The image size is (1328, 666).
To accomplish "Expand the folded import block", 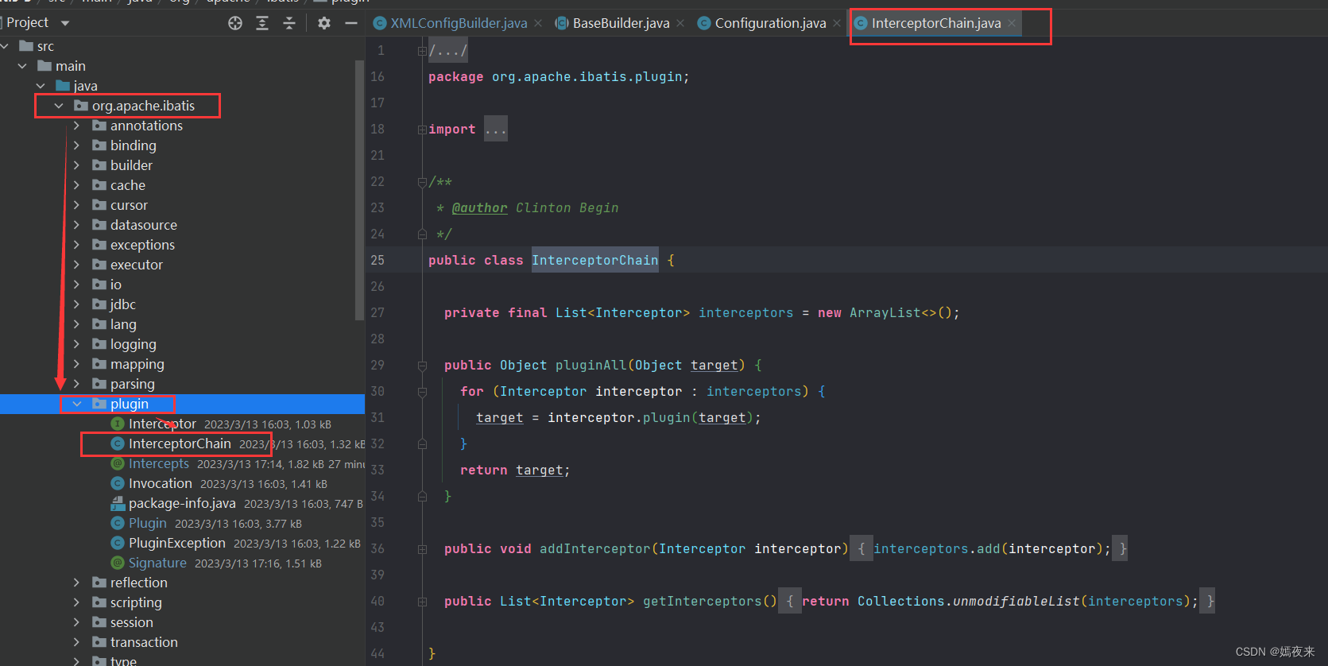I will [422, 130].
